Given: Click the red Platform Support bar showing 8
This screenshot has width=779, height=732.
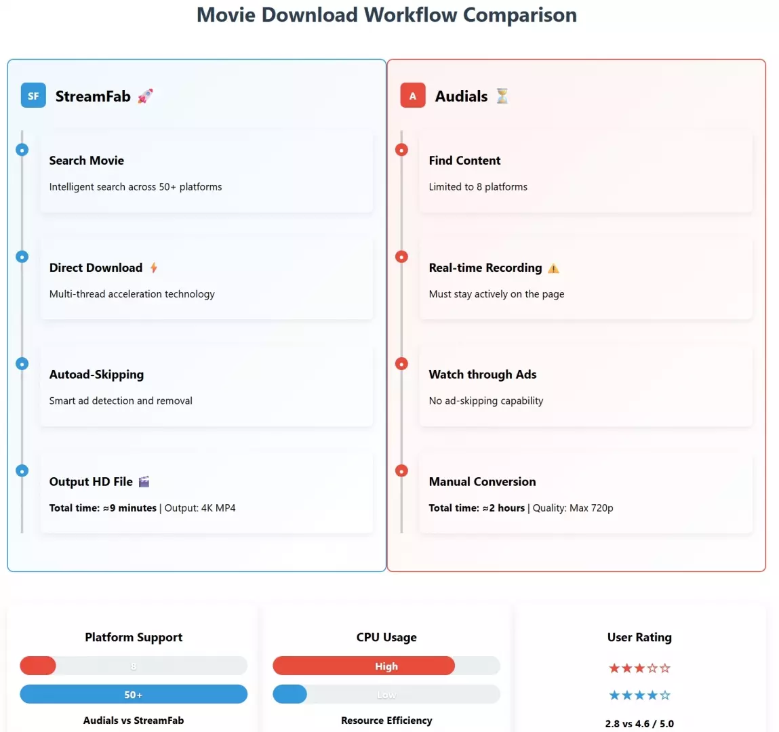Looking at the screenshot, I should click(38, 666).
